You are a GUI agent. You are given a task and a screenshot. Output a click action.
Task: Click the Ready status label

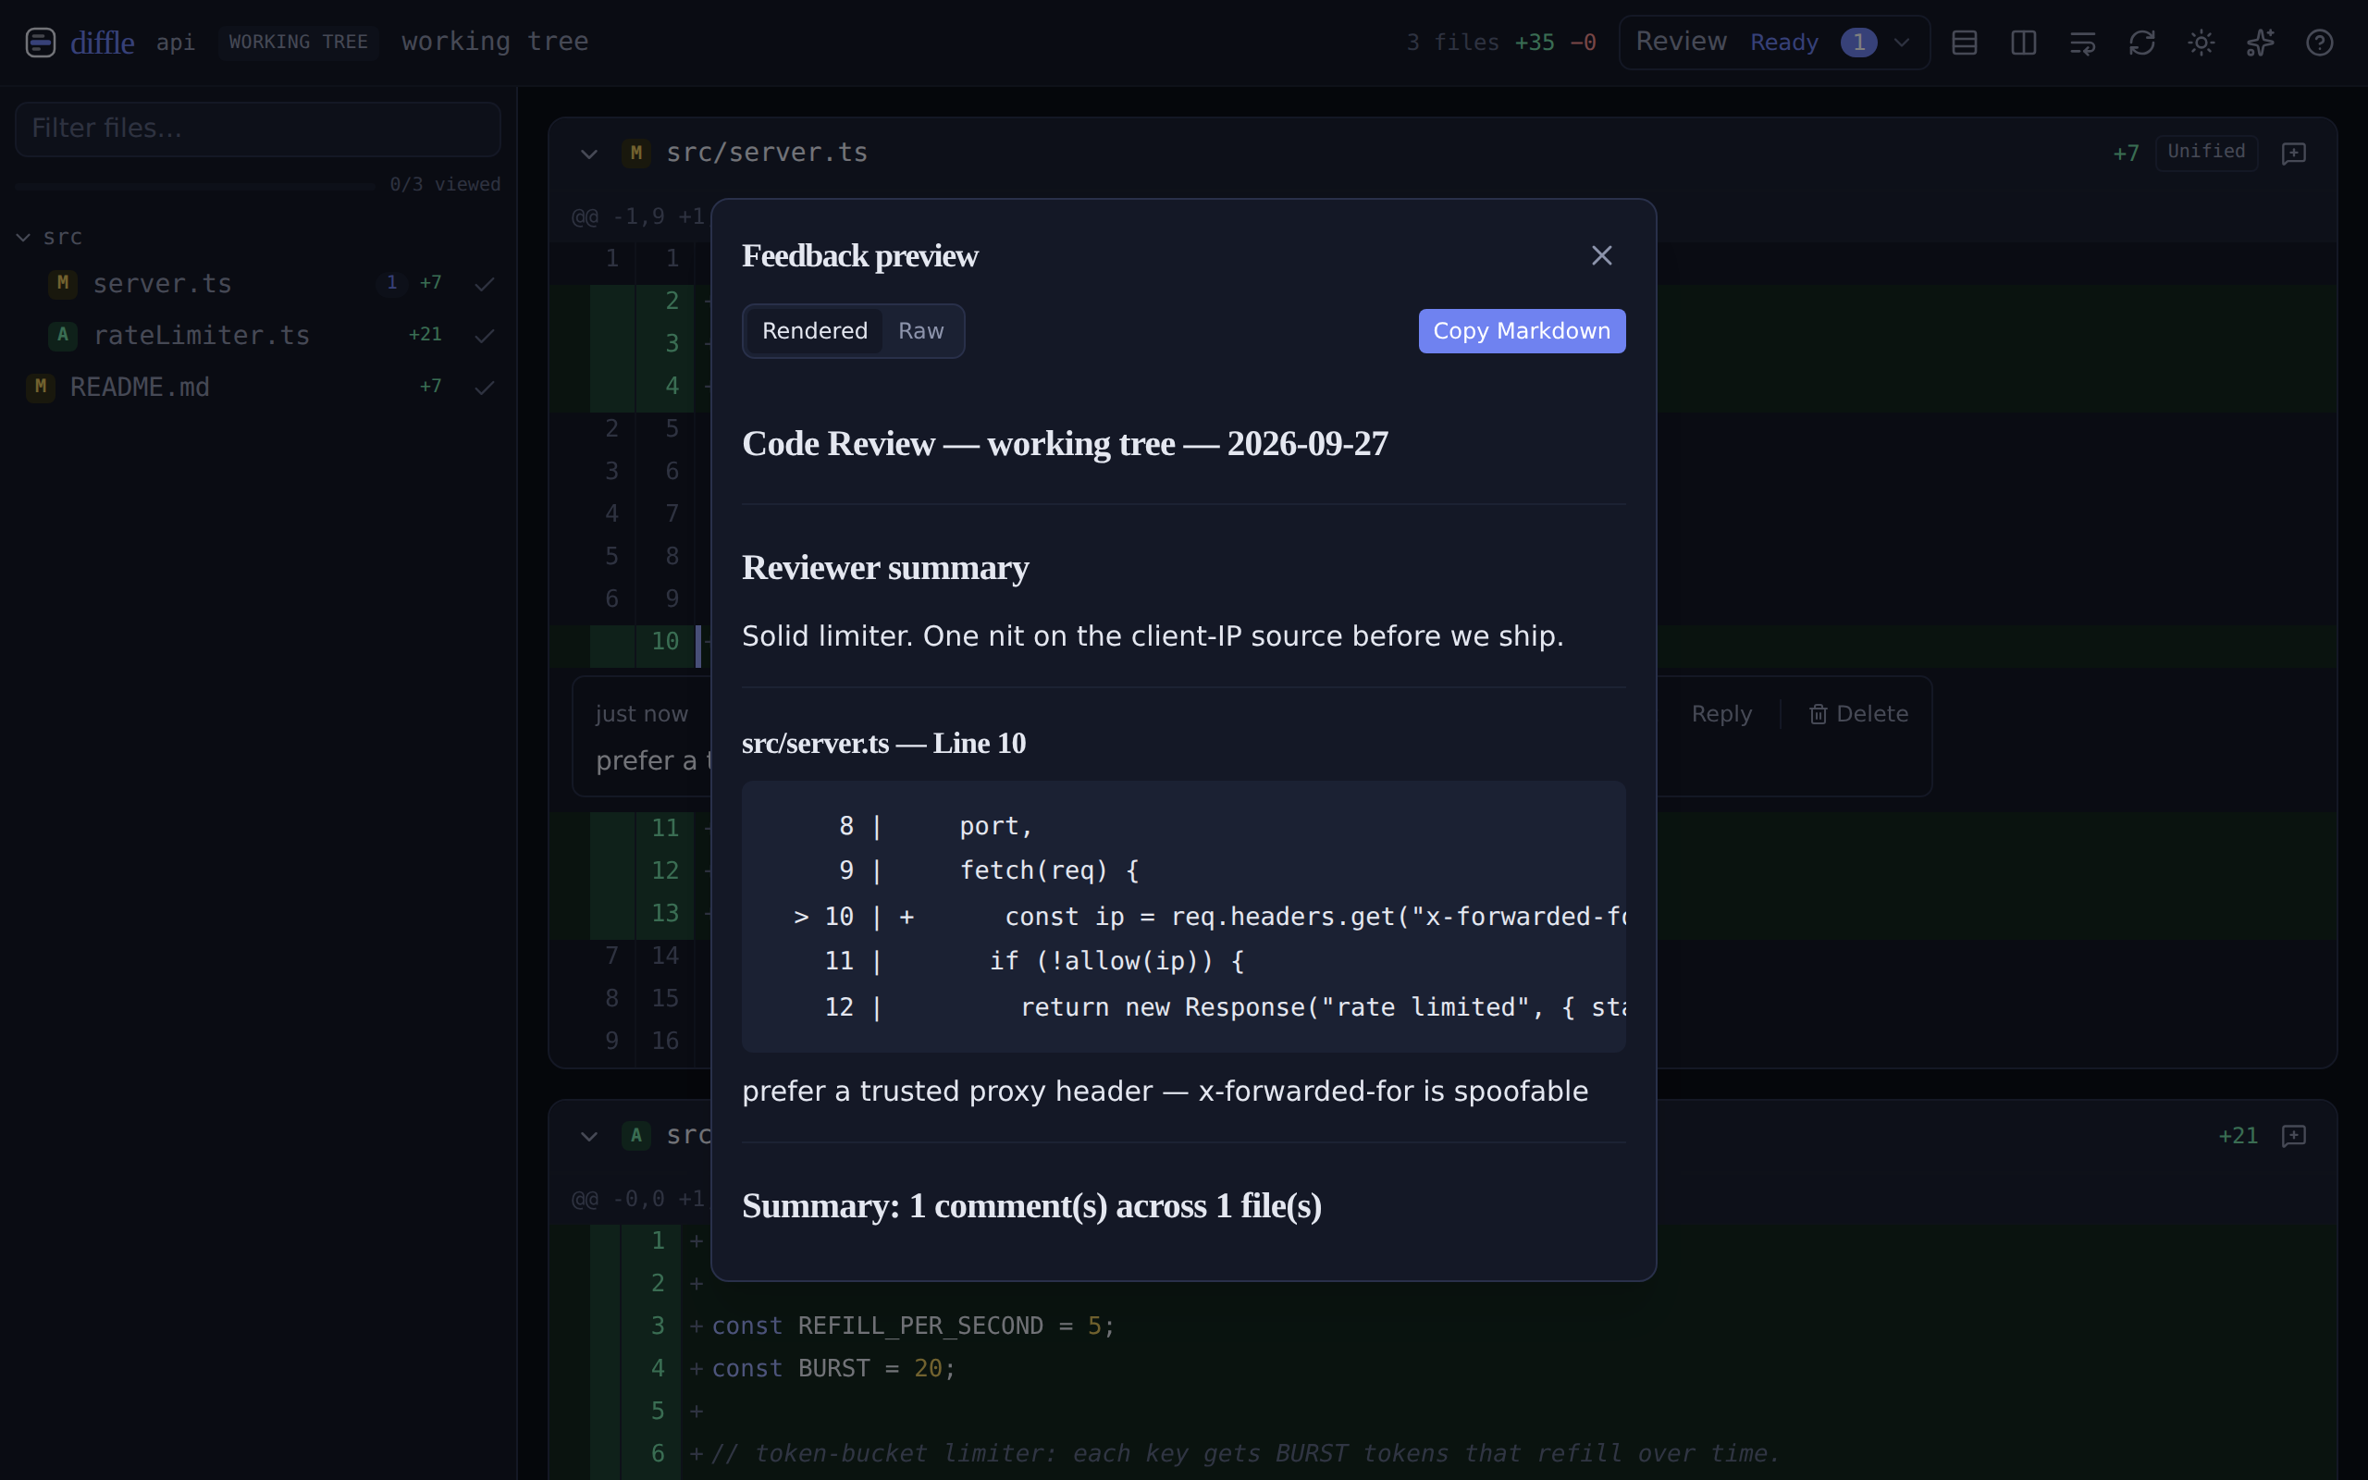pos(1783,43)
